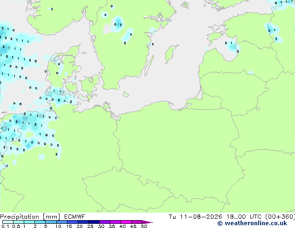Screen dimensions: 295x228
Task: Pick the 1–2 mm legend swatch
Action: tap(29, 222)
